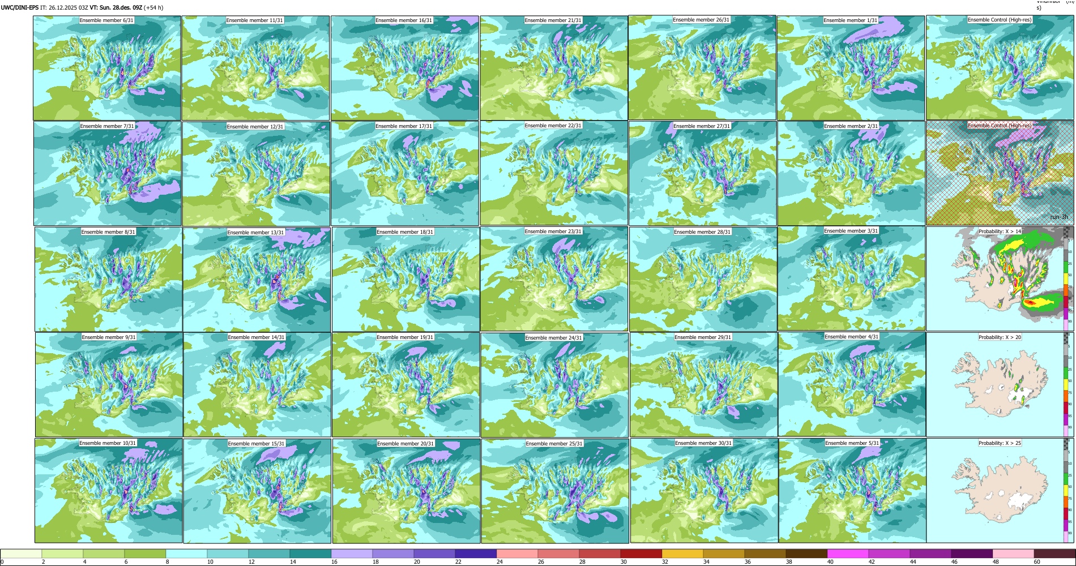Click the Ensemble member 12/31 wind map
Image resolution: width=1076 pixels, height=566 pixels.
[x=256, y=174]
